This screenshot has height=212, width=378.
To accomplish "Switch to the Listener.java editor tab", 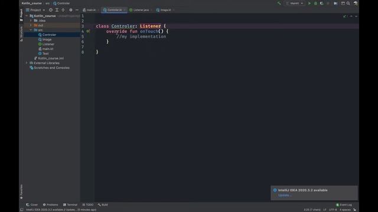I will pos(140,10).
